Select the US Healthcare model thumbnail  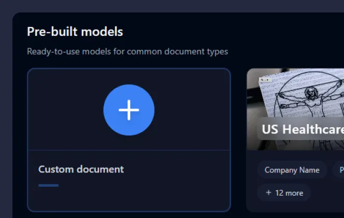tap(295, 110)
